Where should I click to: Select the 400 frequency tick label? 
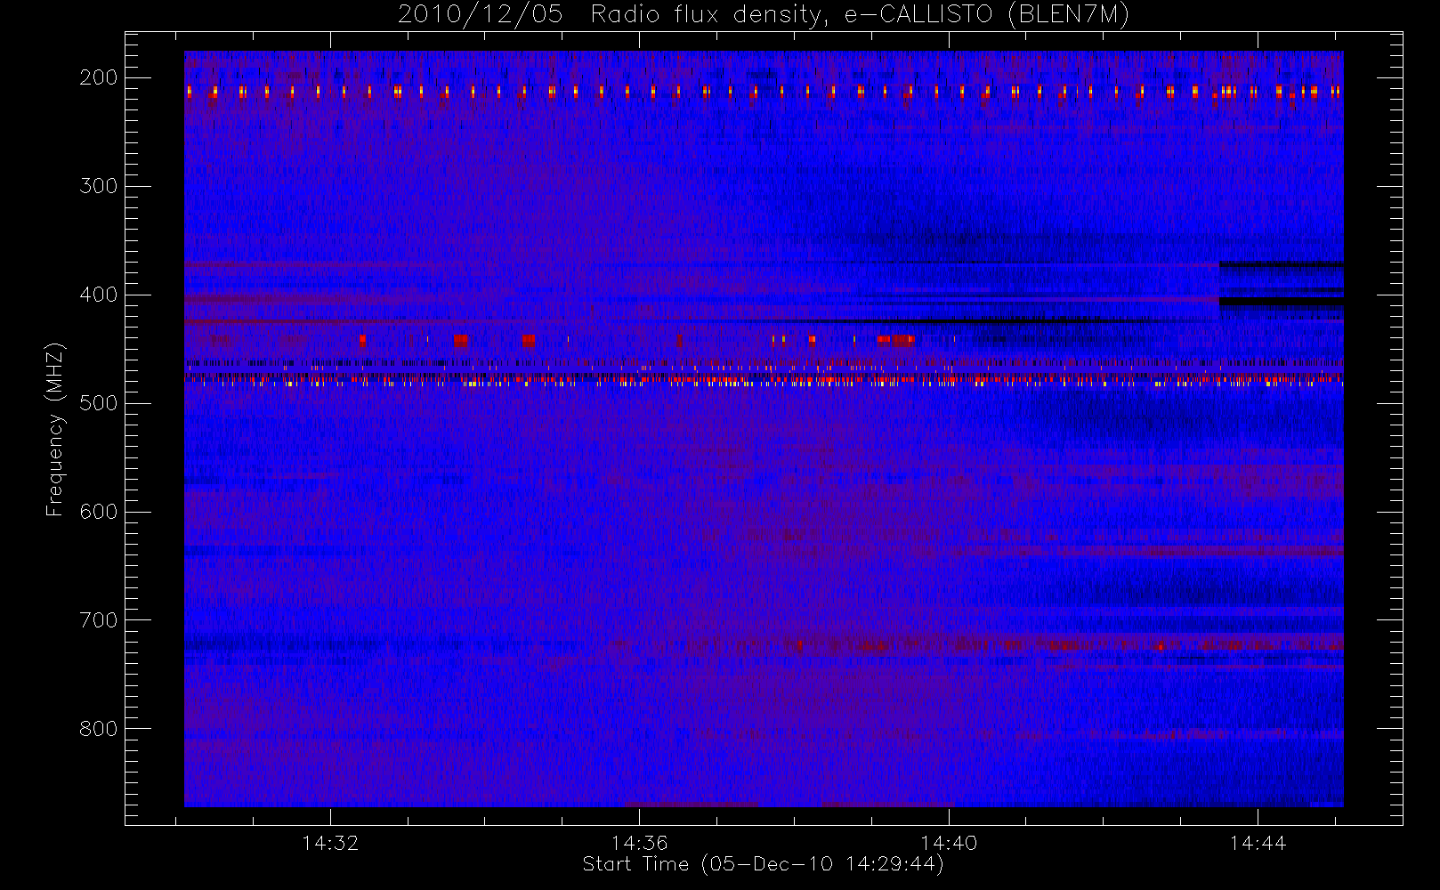(99, 295)
